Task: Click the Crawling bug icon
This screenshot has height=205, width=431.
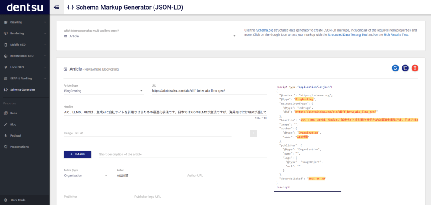Action: click(x=5, y=22)
